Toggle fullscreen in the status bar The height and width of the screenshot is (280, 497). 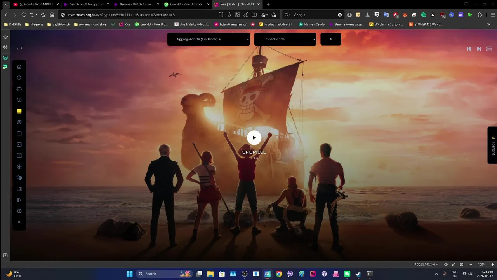454,264
